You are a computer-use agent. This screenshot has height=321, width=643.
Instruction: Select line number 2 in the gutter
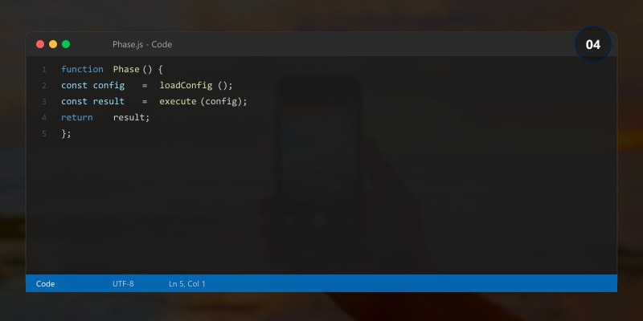(x=44, y=86)
